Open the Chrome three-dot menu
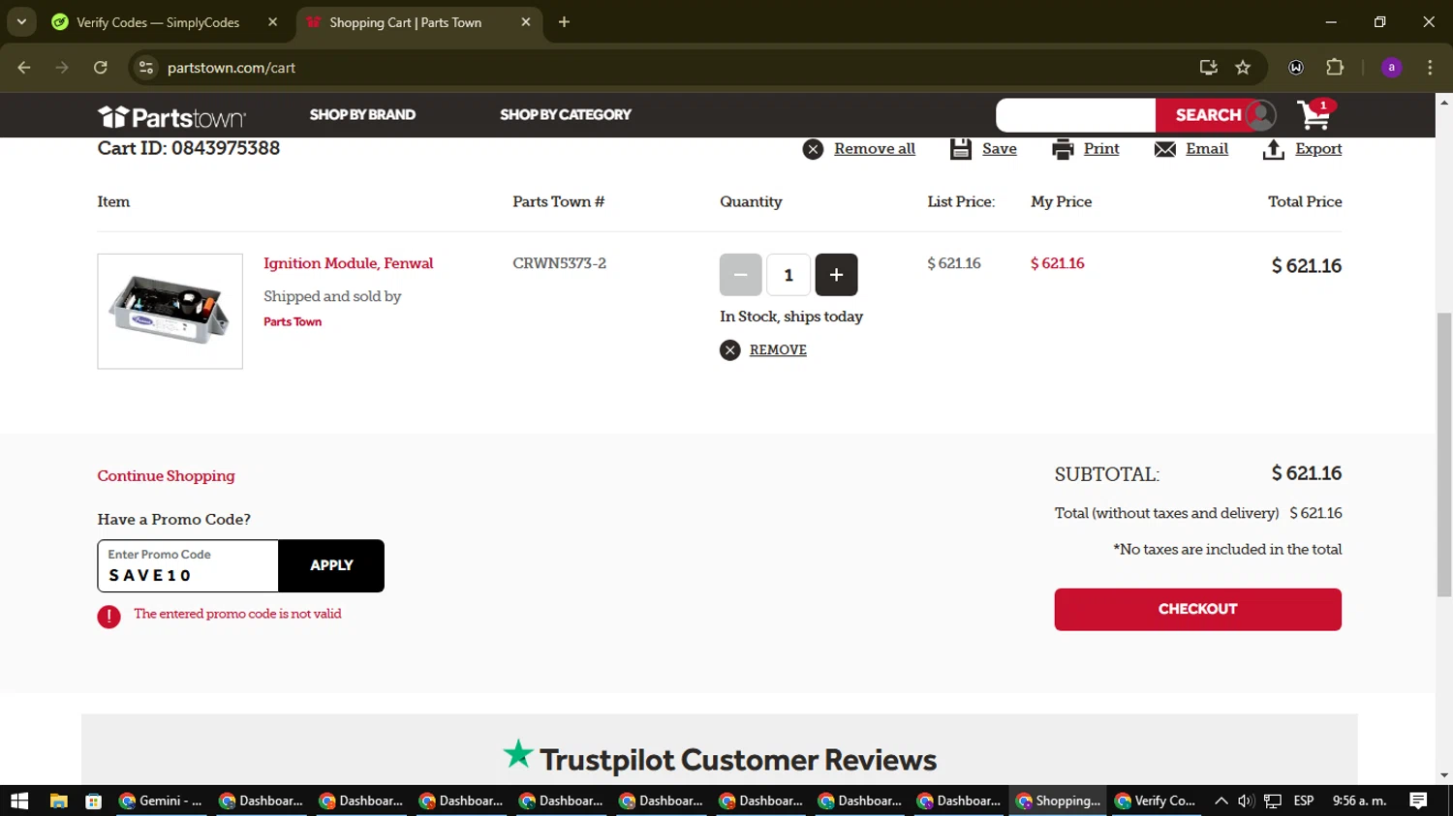This screenshot has width=1453, height=816. 1430,68
